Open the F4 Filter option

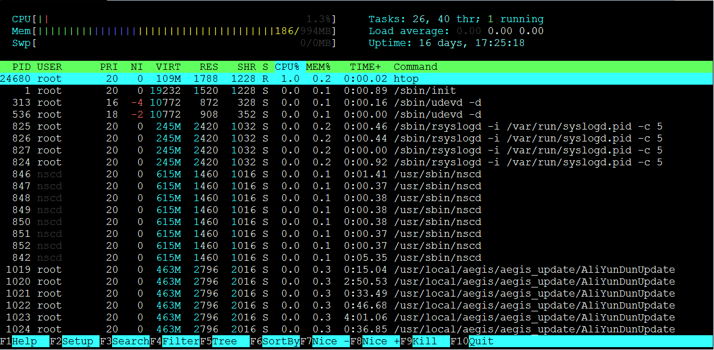tap(180, 341)
